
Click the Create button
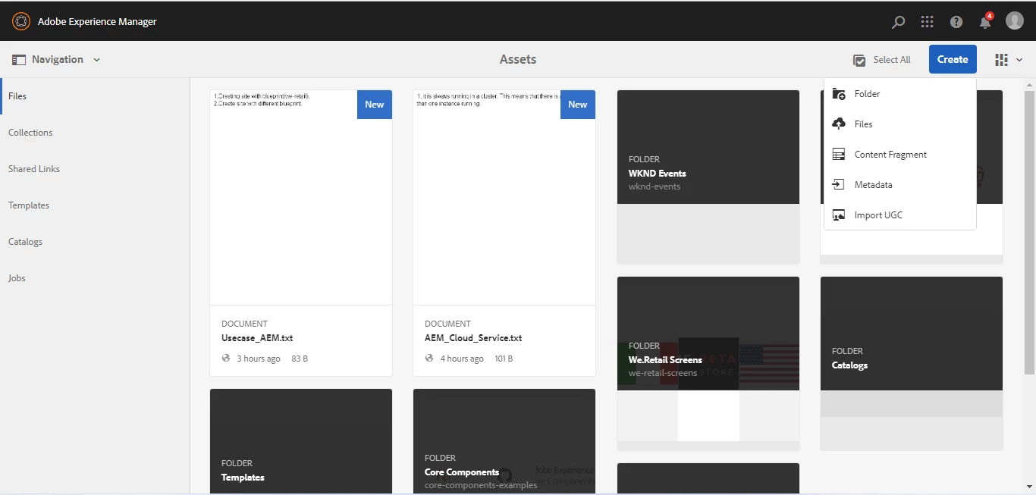coord(953,59)
